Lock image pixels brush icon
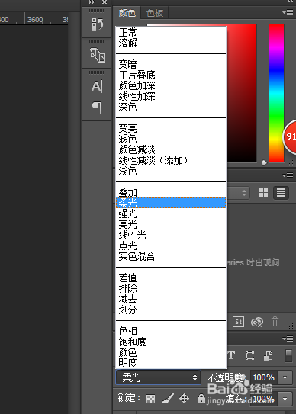This screenshot has width=296, height=414. (168, 399)
